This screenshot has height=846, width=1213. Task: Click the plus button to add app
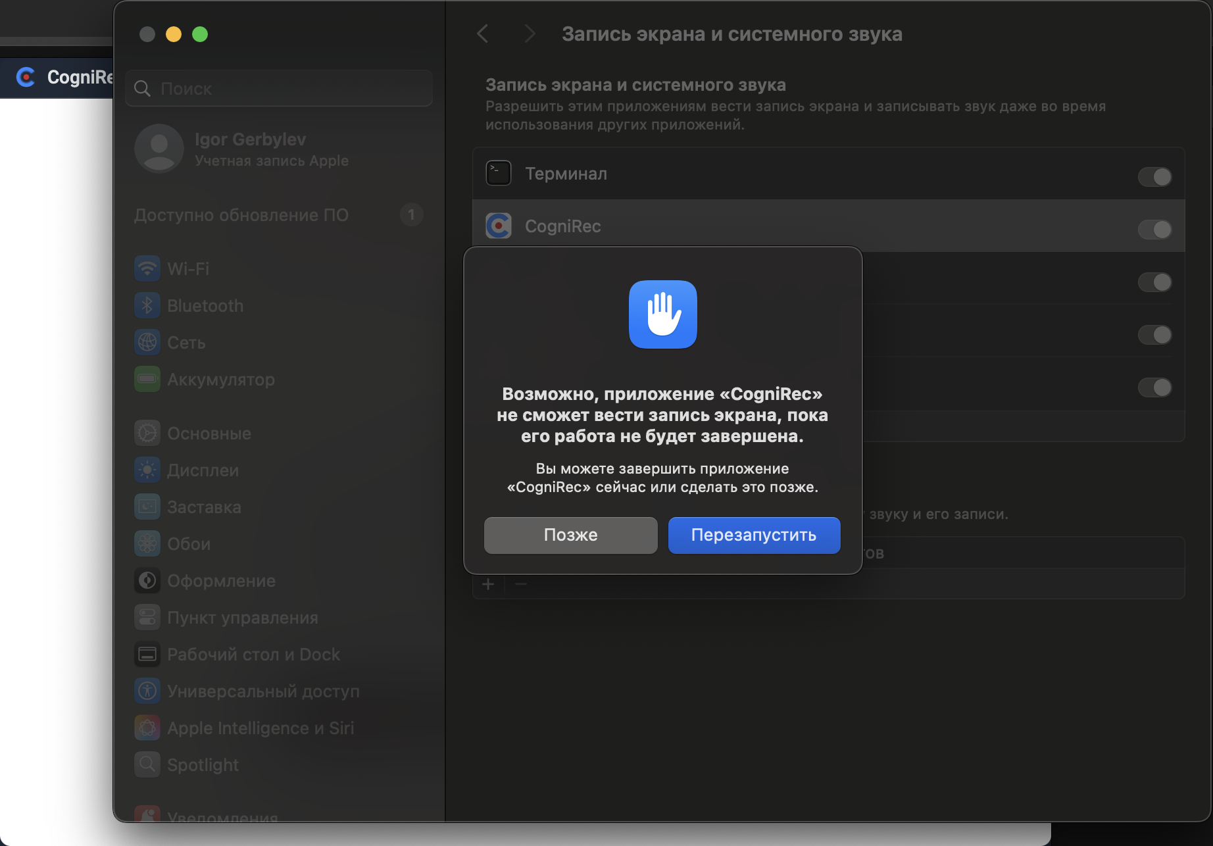pos(488,584)
